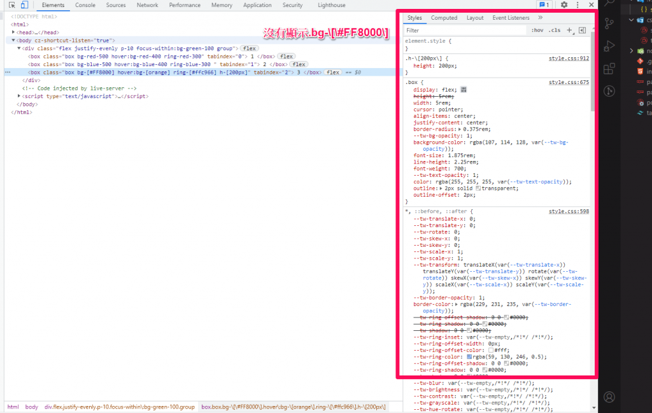
Task: Click the flex badge on the bg-blue-500 box row
Action: point(299,64)
